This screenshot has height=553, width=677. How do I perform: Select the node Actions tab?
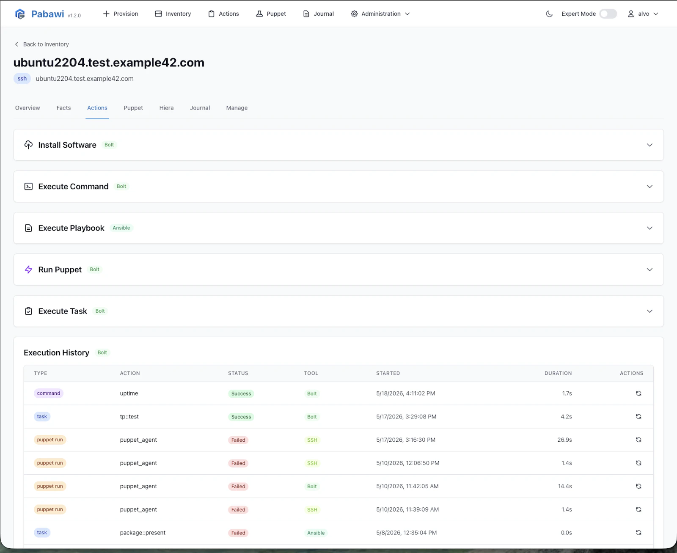click(97, 108)
